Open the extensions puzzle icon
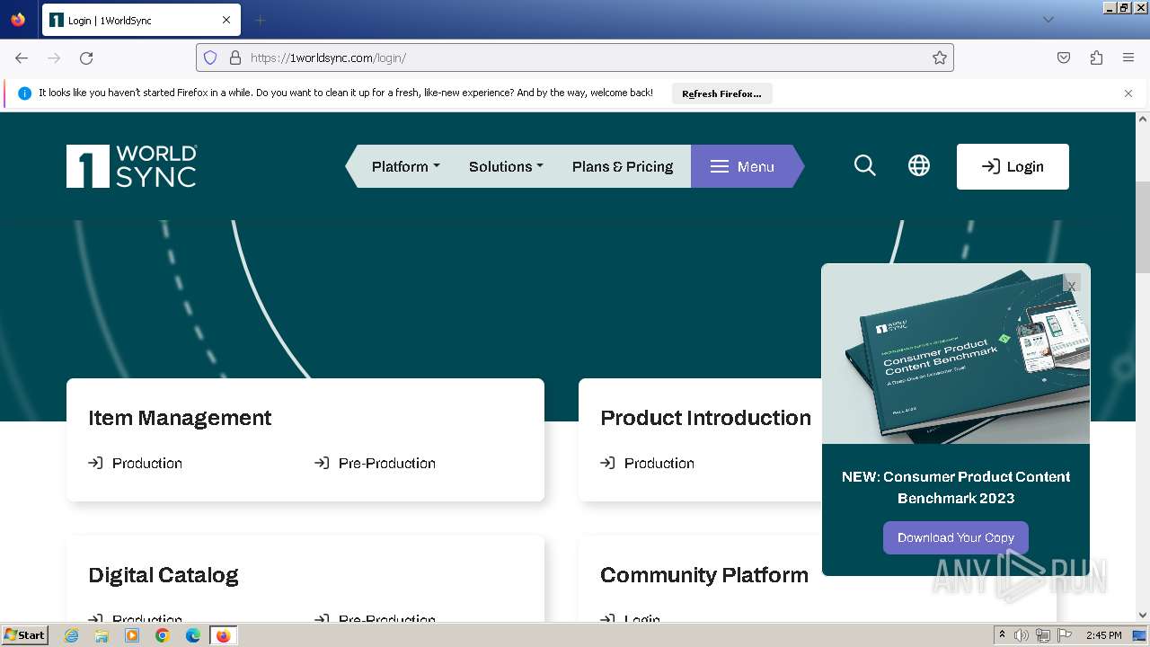1150x647 pixels. (1096, 58)
